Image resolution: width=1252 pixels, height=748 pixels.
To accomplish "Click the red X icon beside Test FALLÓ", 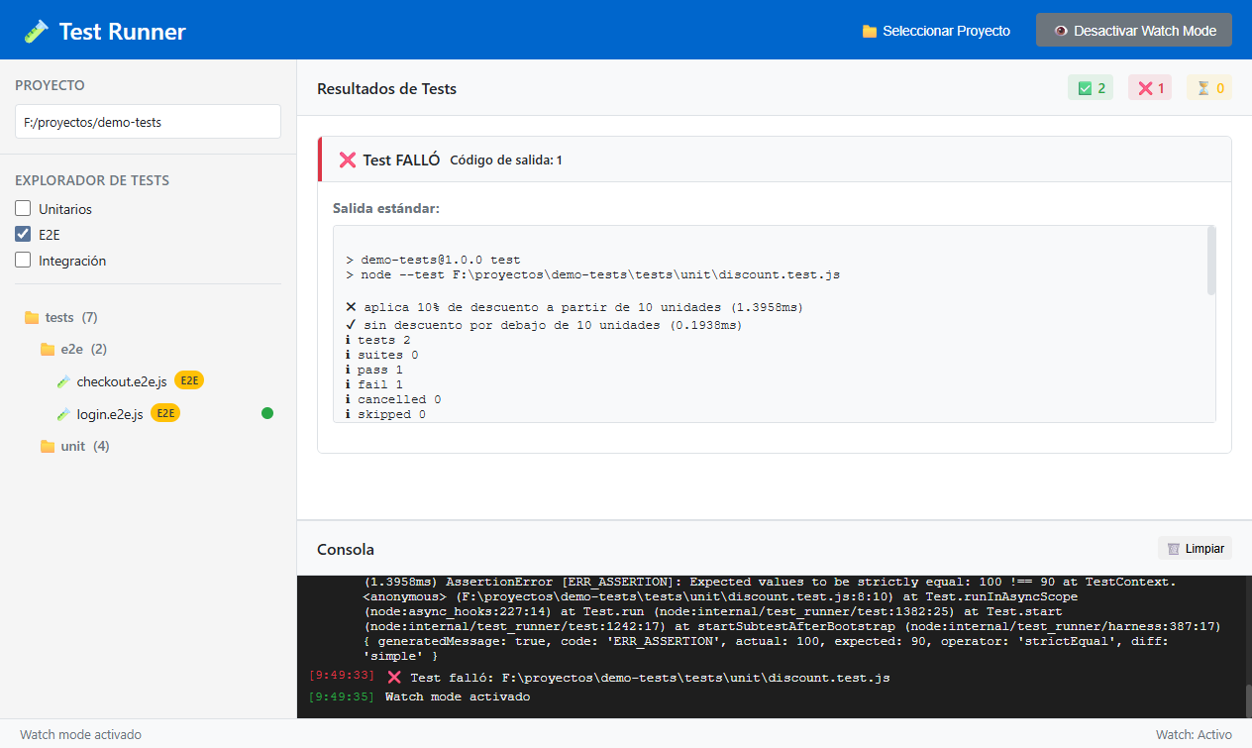I will [348, 160].
